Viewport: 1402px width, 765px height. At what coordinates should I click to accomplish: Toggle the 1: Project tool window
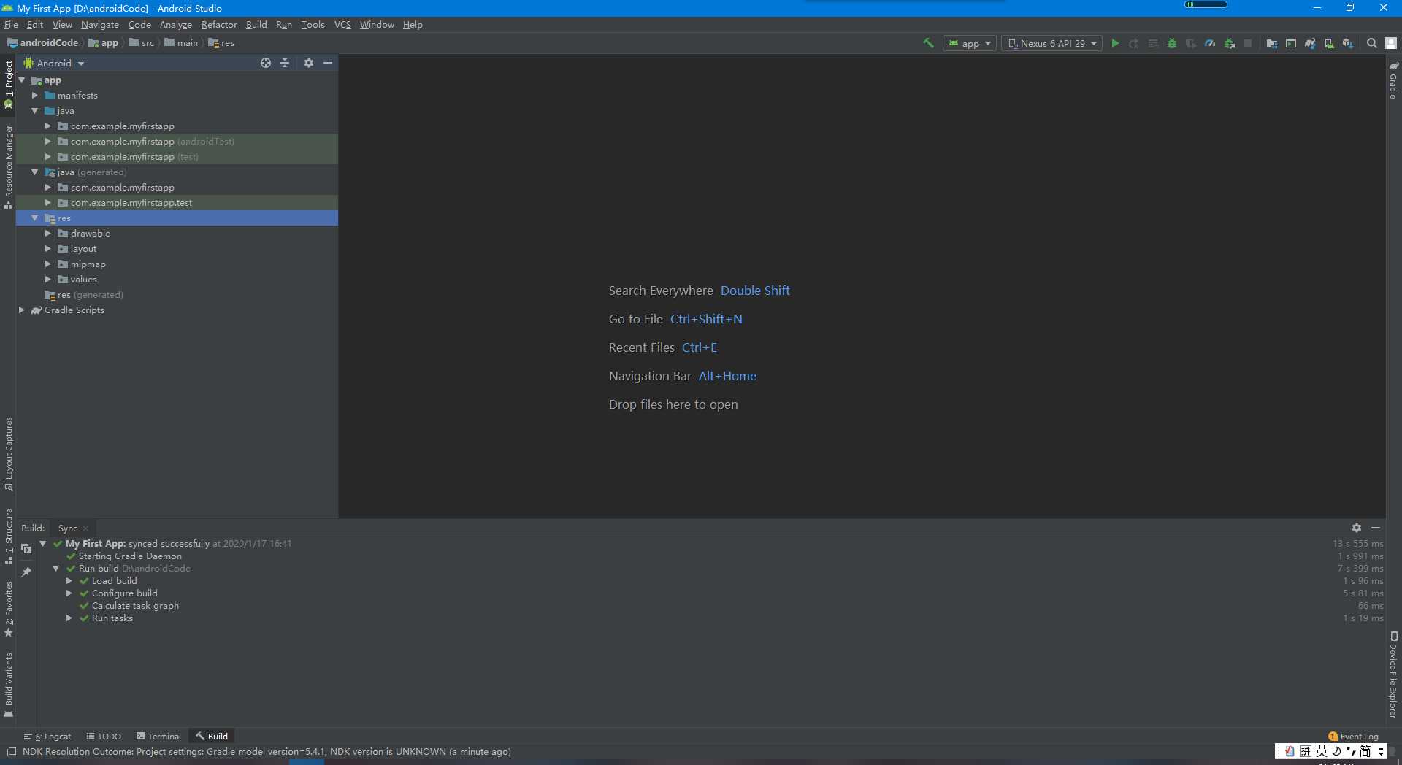coord(8,84)
